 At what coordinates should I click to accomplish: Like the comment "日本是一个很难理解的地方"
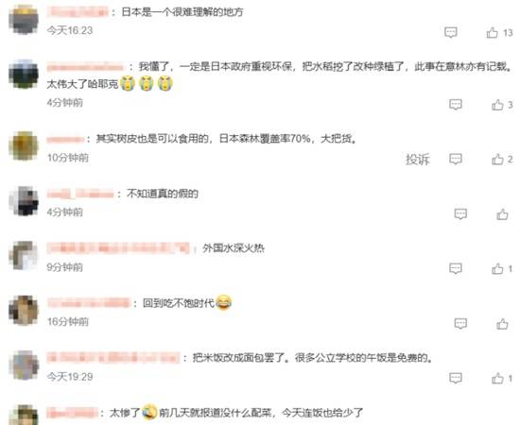coord(493,32)
